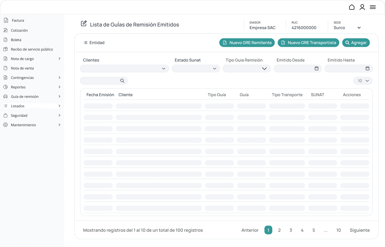
Task: Open Factura in the sidebar
Action: (18, 20)
